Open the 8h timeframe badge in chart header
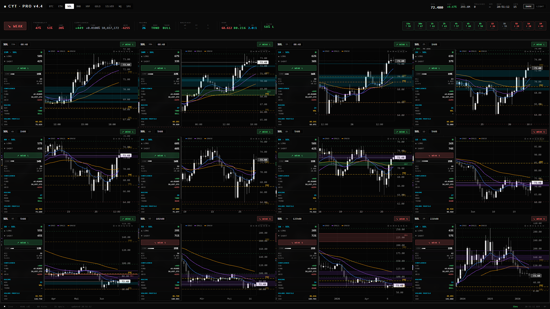The height and width of the screenshot is (309, 550). point(287,132)
